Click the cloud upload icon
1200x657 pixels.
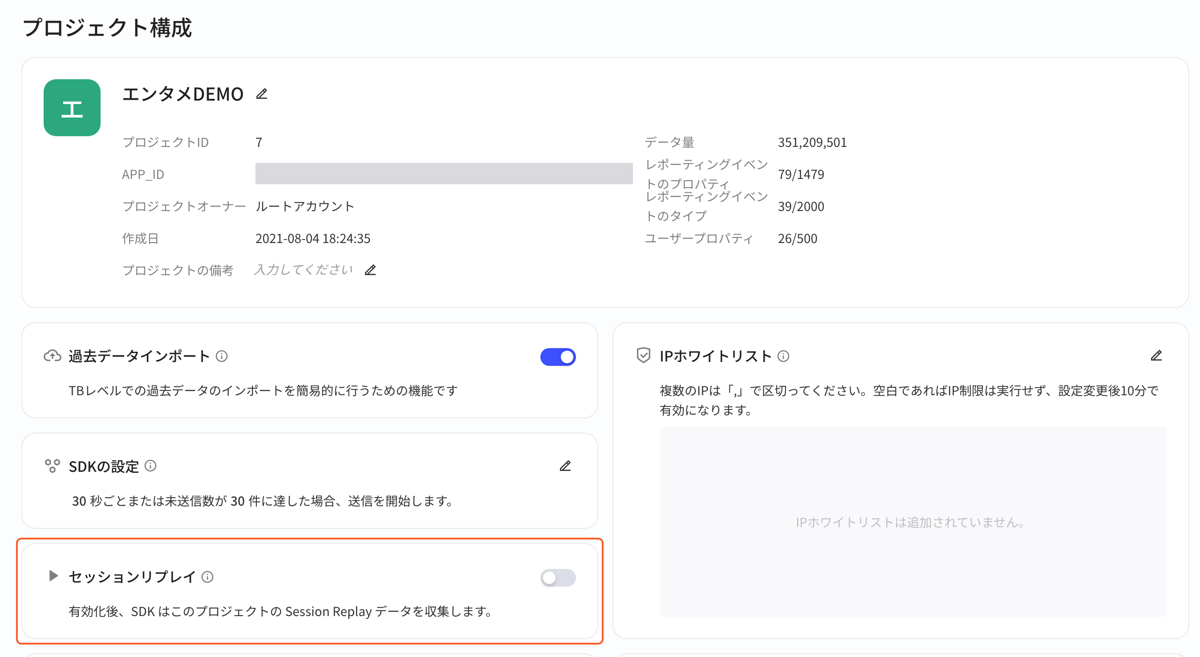coord(52,356)
